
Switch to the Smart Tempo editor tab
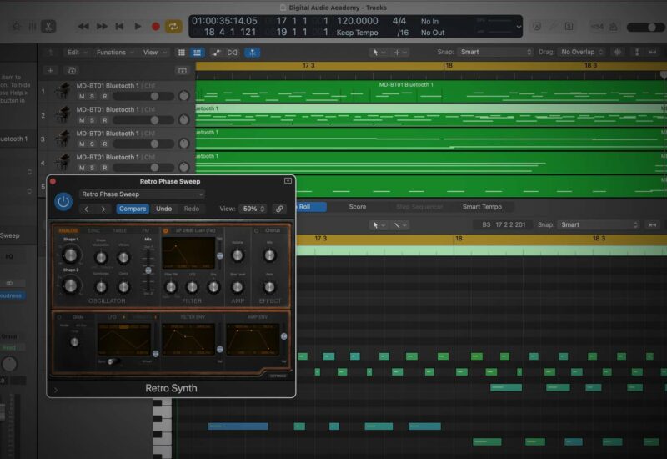(x=482, y=207)
